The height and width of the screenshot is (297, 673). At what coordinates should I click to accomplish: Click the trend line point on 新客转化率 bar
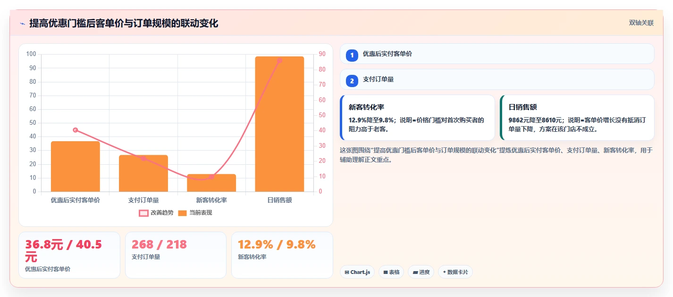tap(211, 177)
